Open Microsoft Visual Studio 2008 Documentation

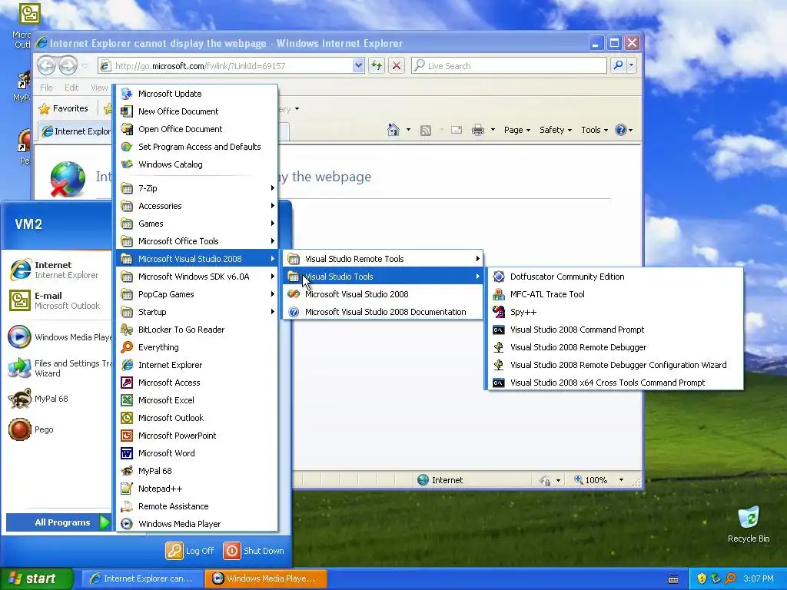point(383,312)
